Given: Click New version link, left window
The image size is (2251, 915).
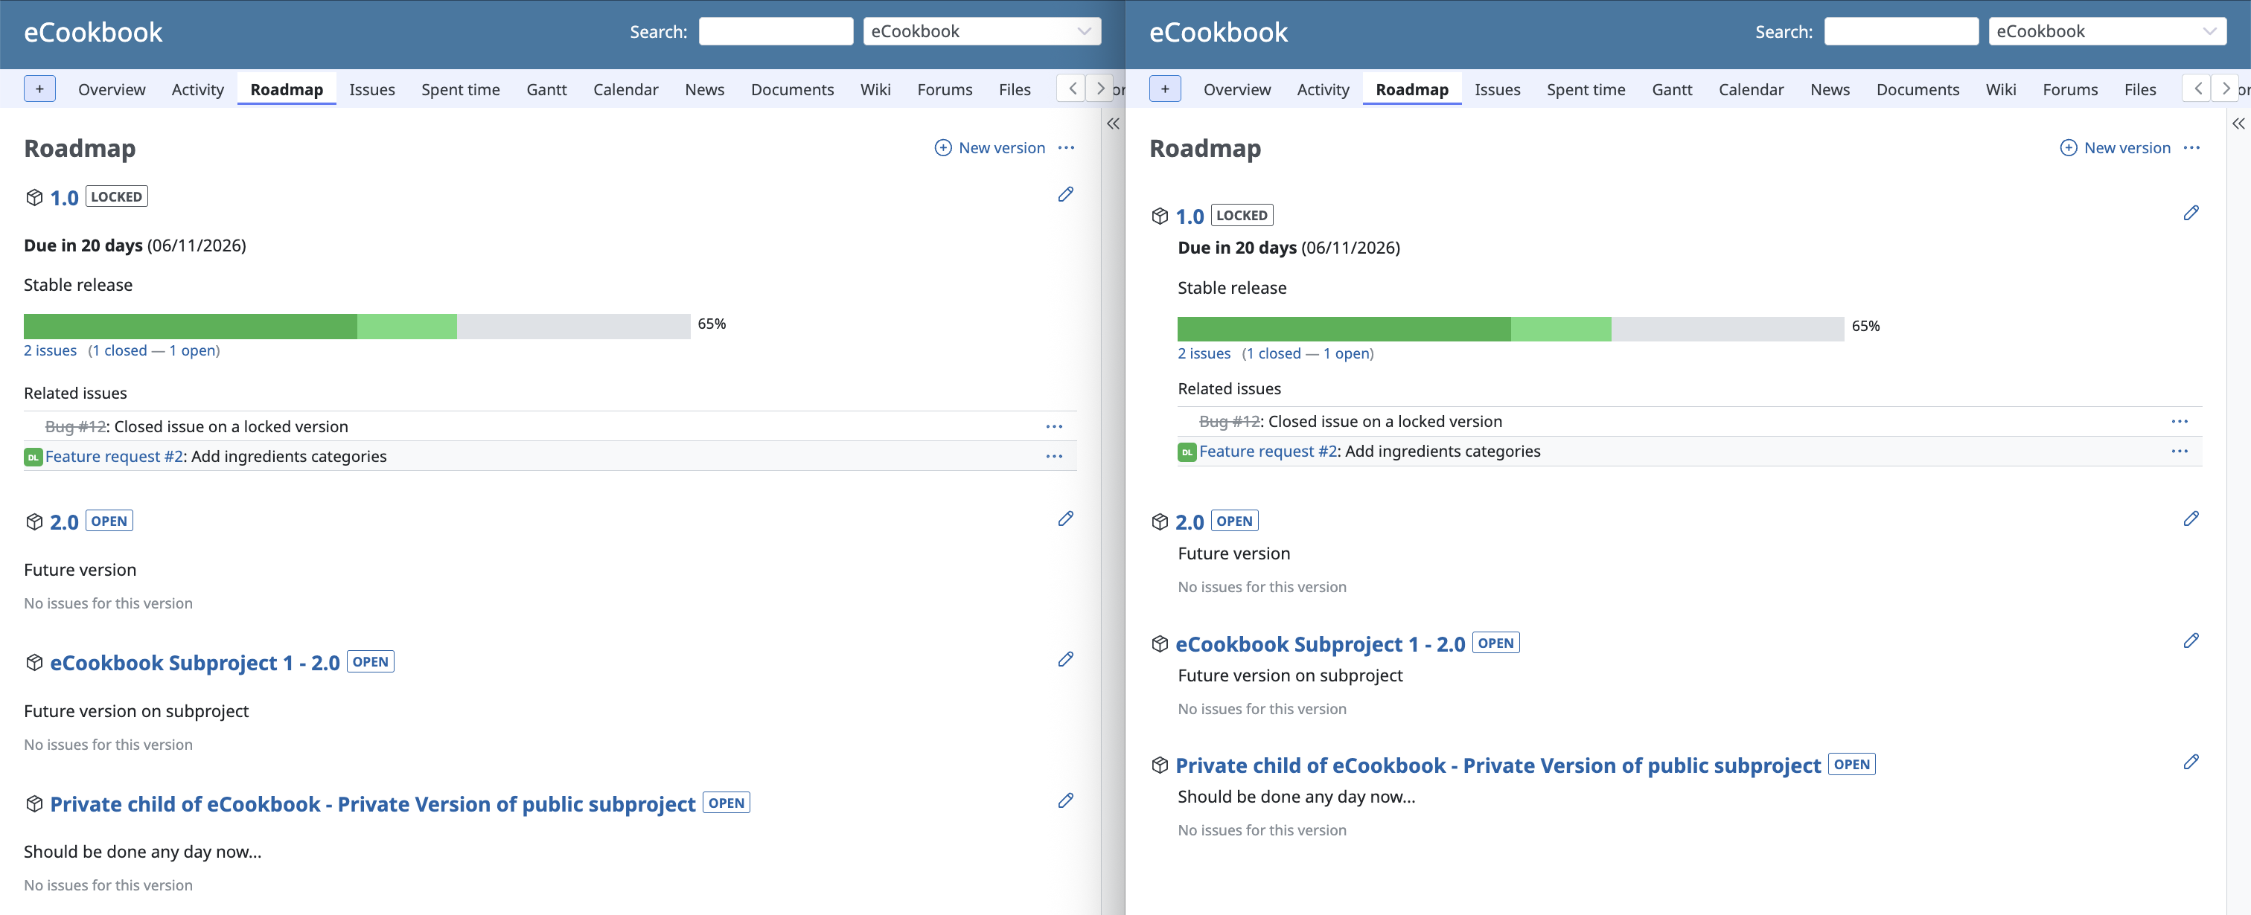Looking at the screenshot, I should [x=990, y=147].
